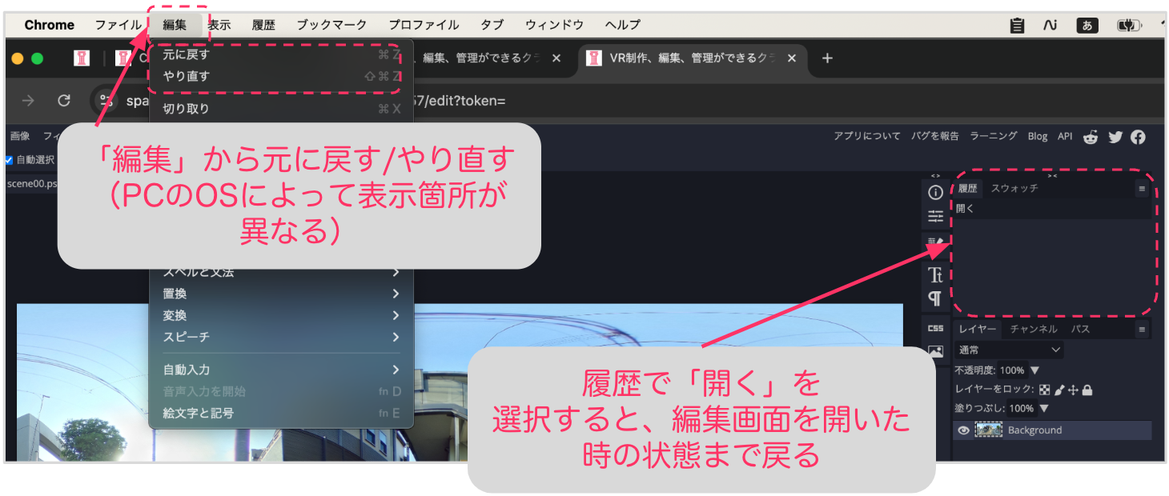Image resolution: width=1169 pixels, height=496 pixels.
Task: Open the CSS panel icon
Action: [x=934, y=328]
